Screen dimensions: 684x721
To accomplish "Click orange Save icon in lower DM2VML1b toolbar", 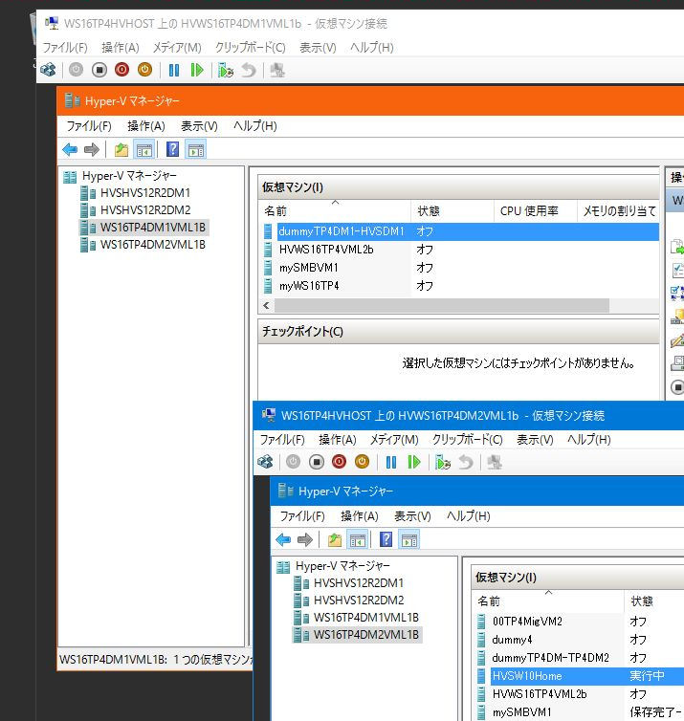I will (362, 462).
